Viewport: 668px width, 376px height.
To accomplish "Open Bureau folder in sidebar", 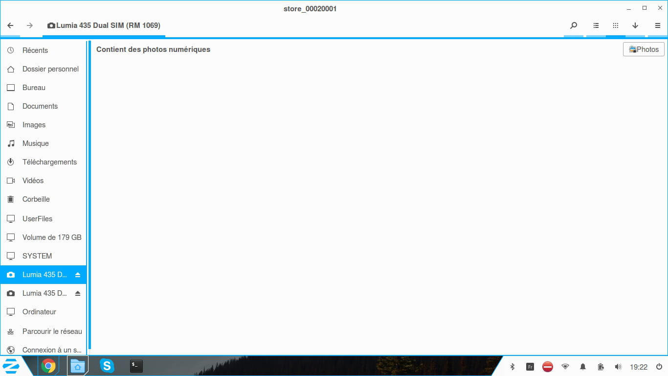I will [x=43, y=88].
